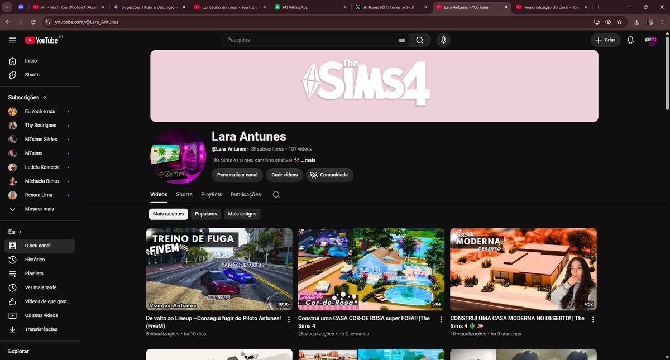Image resolution: width=670 pixels, height=360 pixels.
Task: Start voice search with microphone icon
Action: (x=443, y=40)
